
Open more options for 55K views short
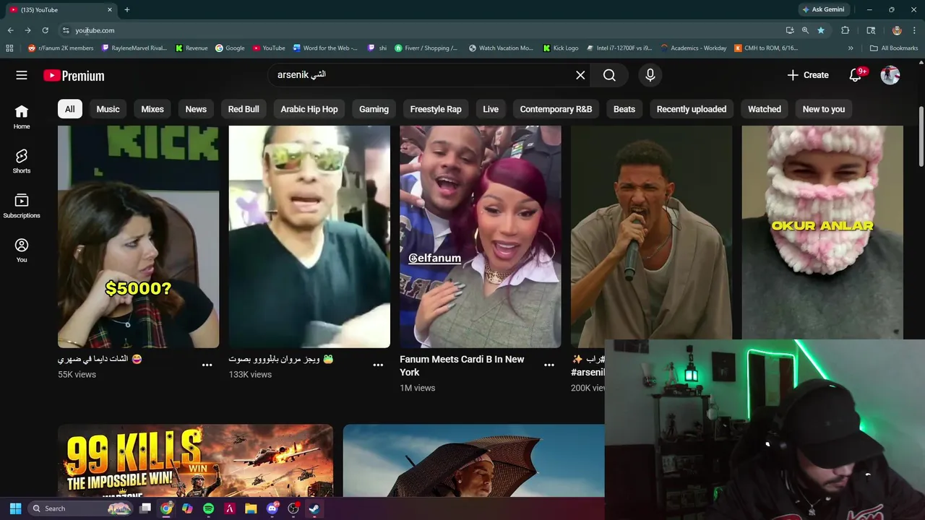[x=207, y=365]
